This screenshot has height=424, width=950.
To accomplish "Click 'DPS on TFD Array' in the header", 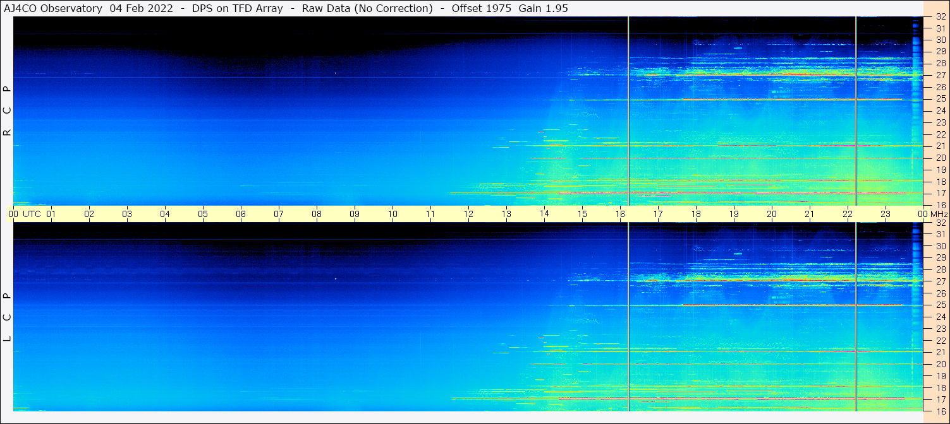I will [x=238, y=8].
